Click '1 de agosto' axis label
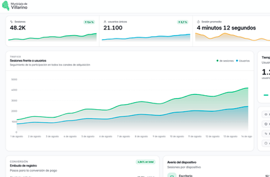The width and height of the screenshot is (270, 177). [16, 136]
